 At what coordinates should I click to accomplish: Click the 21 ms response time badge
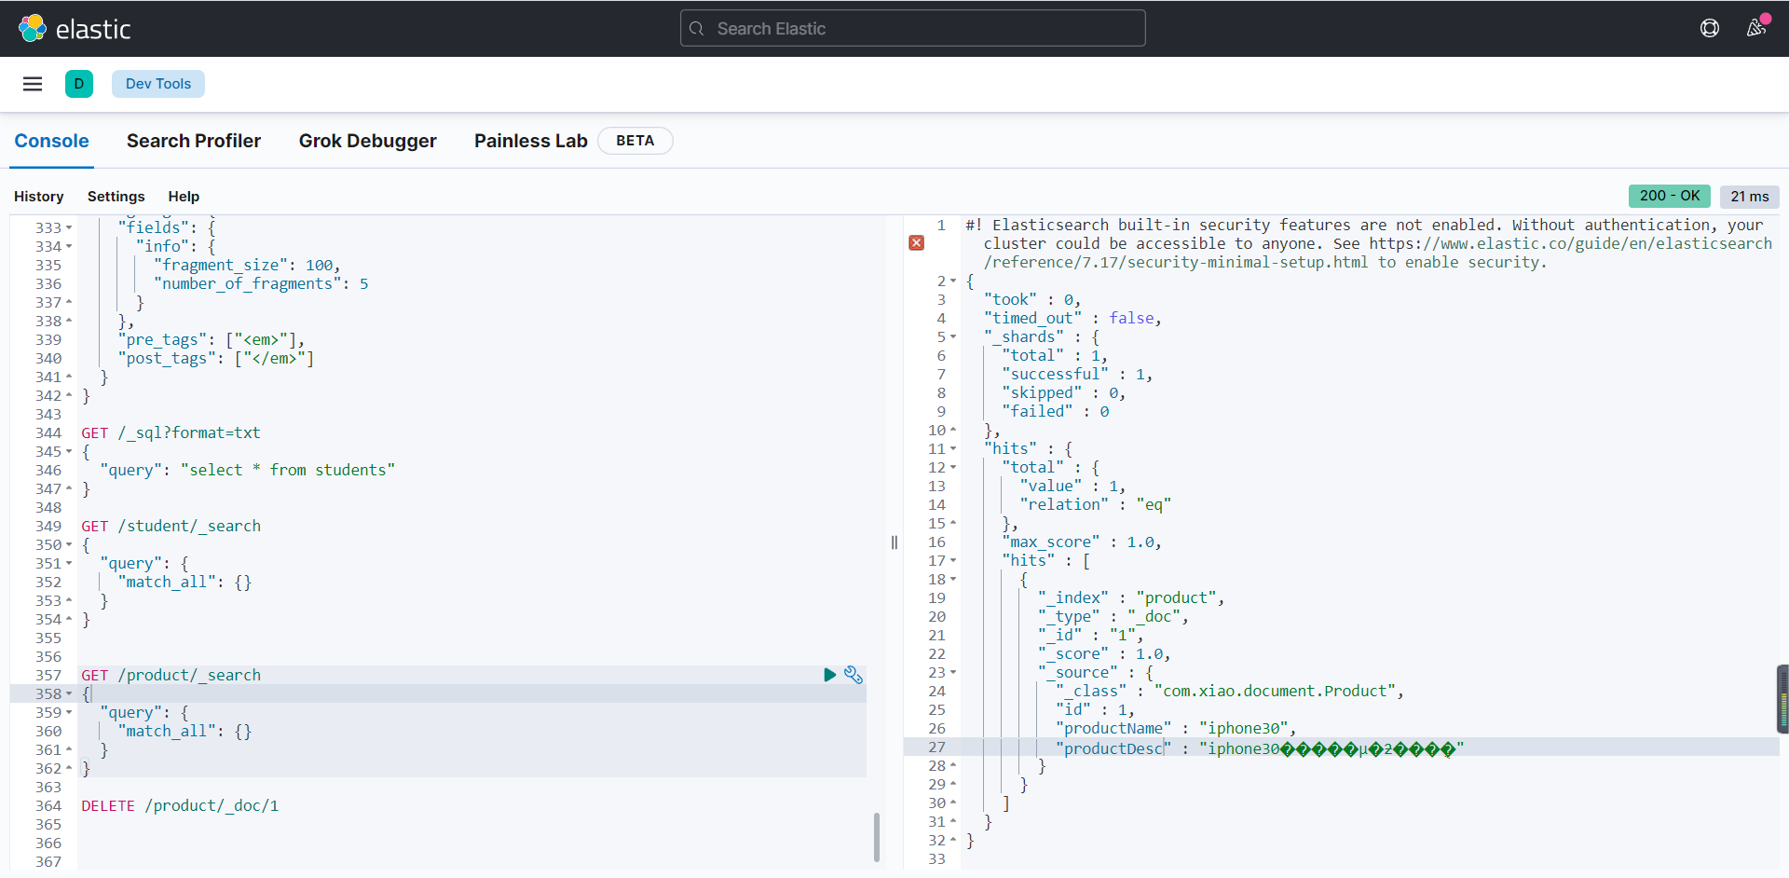click(x=1749, y=196)
